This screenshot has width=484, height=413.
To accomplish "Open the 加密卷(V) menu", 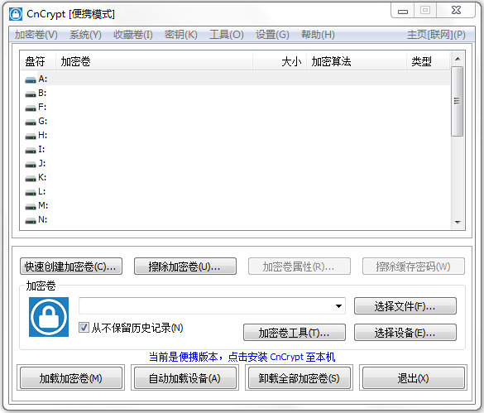I will [36, 35].
